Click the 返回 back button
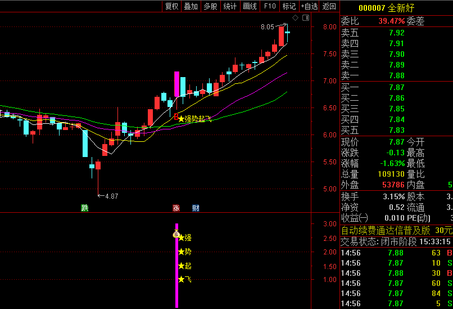 coord(329,6)
